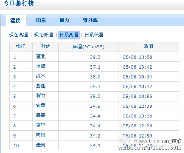Click the 排行 column header
This screenshot has width=184, height=153.
(x=21, y=47)
